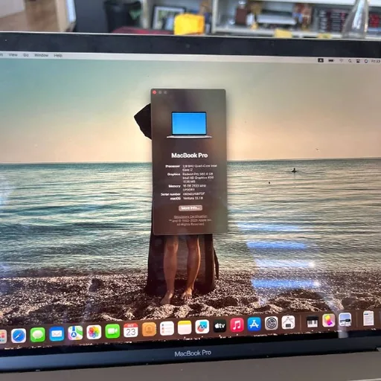Click the Memory label
381x381 pixels.
click(x=174, y=186)
